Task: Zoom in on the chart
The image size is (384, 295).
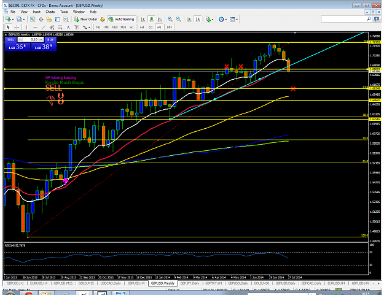Action: (x=170, y=19)
